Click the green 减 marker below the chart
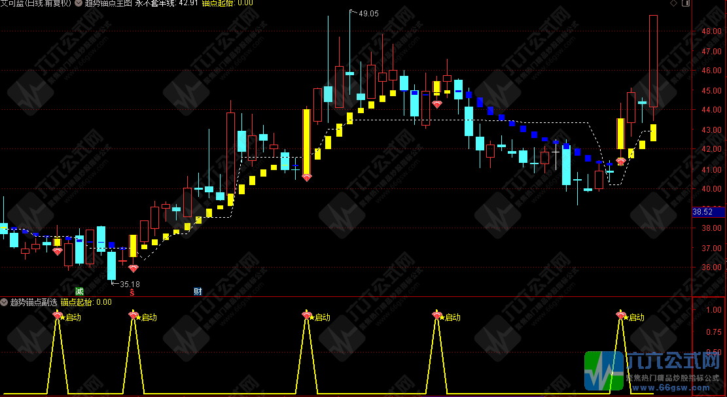 79,291
